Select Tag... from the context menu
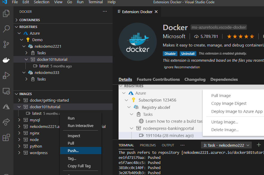The height and width of the screenshot is (175, 264). [x=81, y=158]
